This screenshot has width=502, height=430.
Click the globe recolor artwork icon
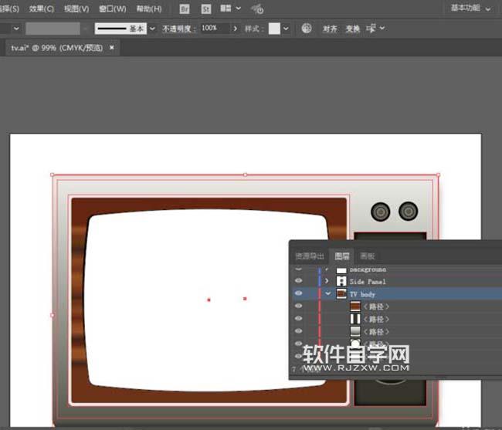pos(307,29)
